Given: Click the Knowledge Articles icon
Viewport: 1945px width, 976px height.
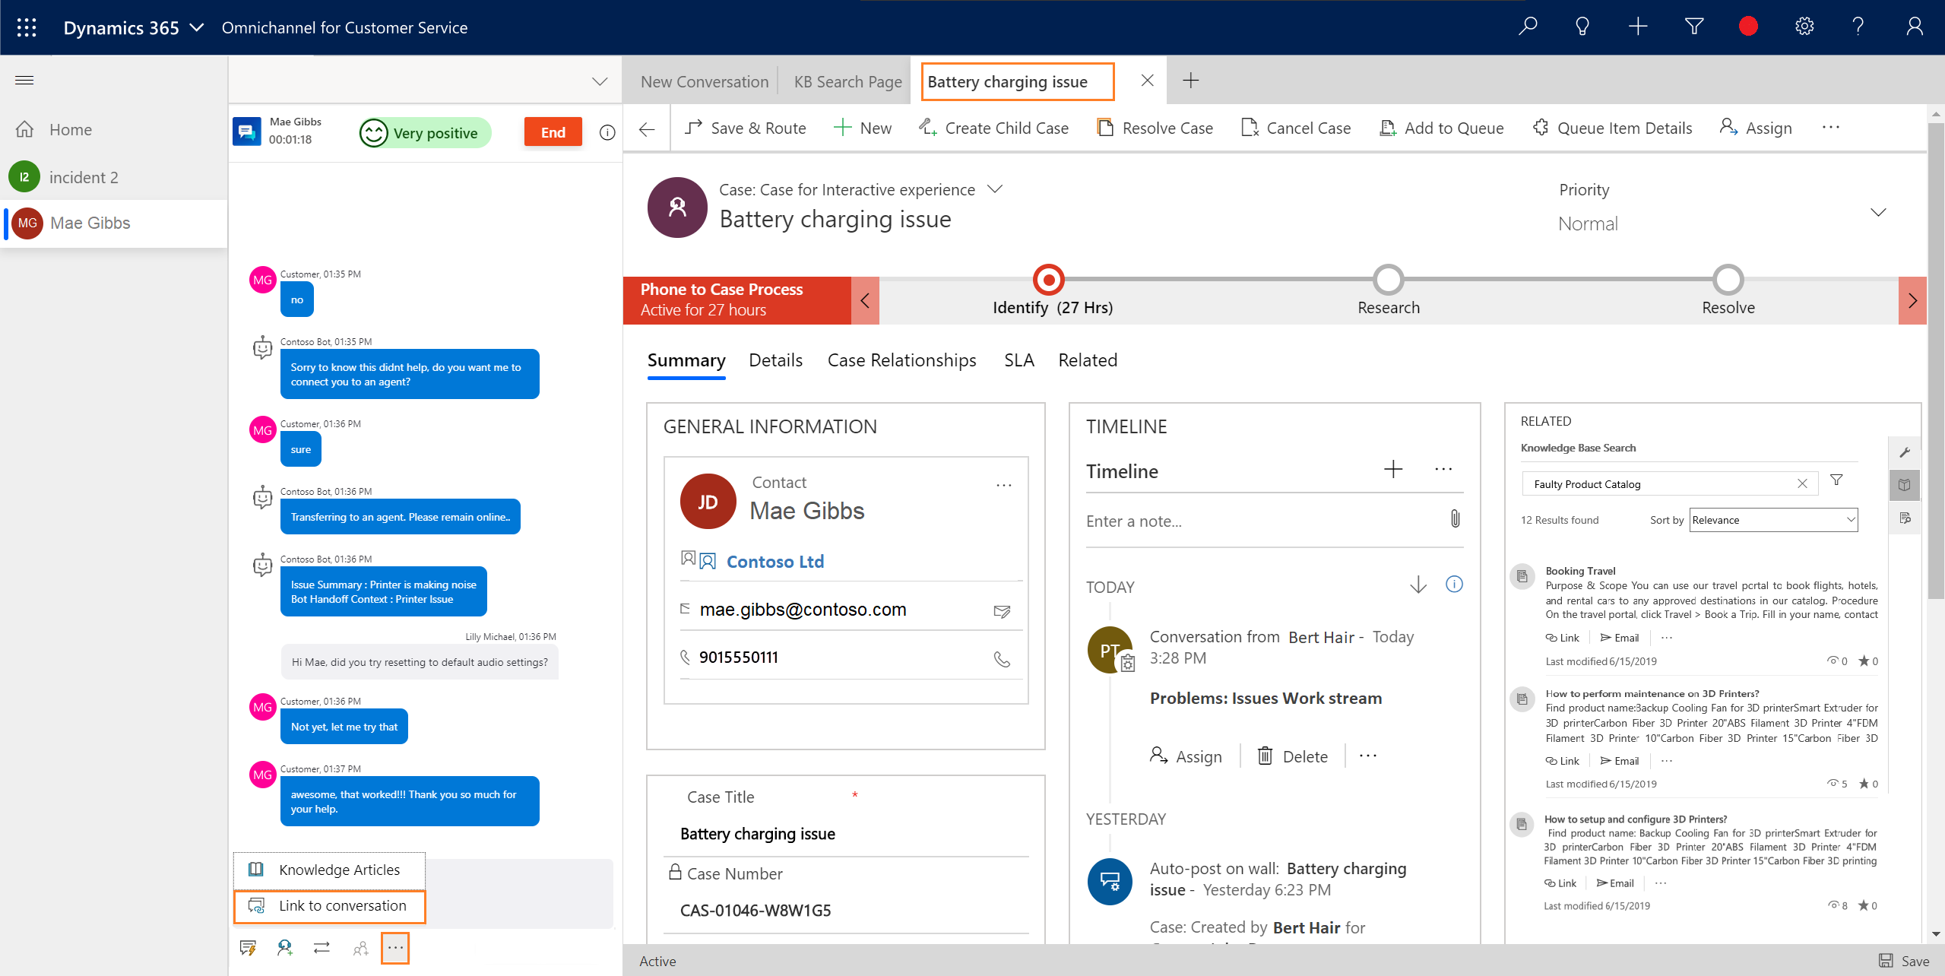Looking at the screenshot, I should (254, 869).
